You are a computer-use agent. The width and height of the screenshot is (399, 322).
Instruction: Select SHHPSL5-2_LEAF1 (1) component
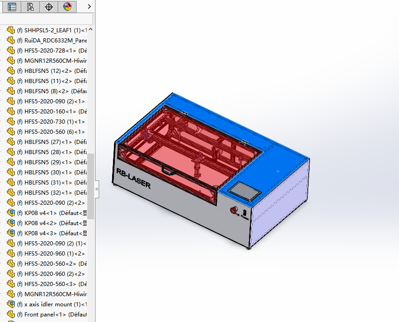pos(52,30)
